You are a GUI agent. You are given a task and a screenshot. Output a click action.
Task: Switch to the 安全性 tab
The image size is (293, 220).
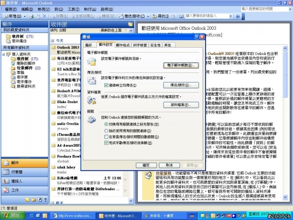[156, 45]
